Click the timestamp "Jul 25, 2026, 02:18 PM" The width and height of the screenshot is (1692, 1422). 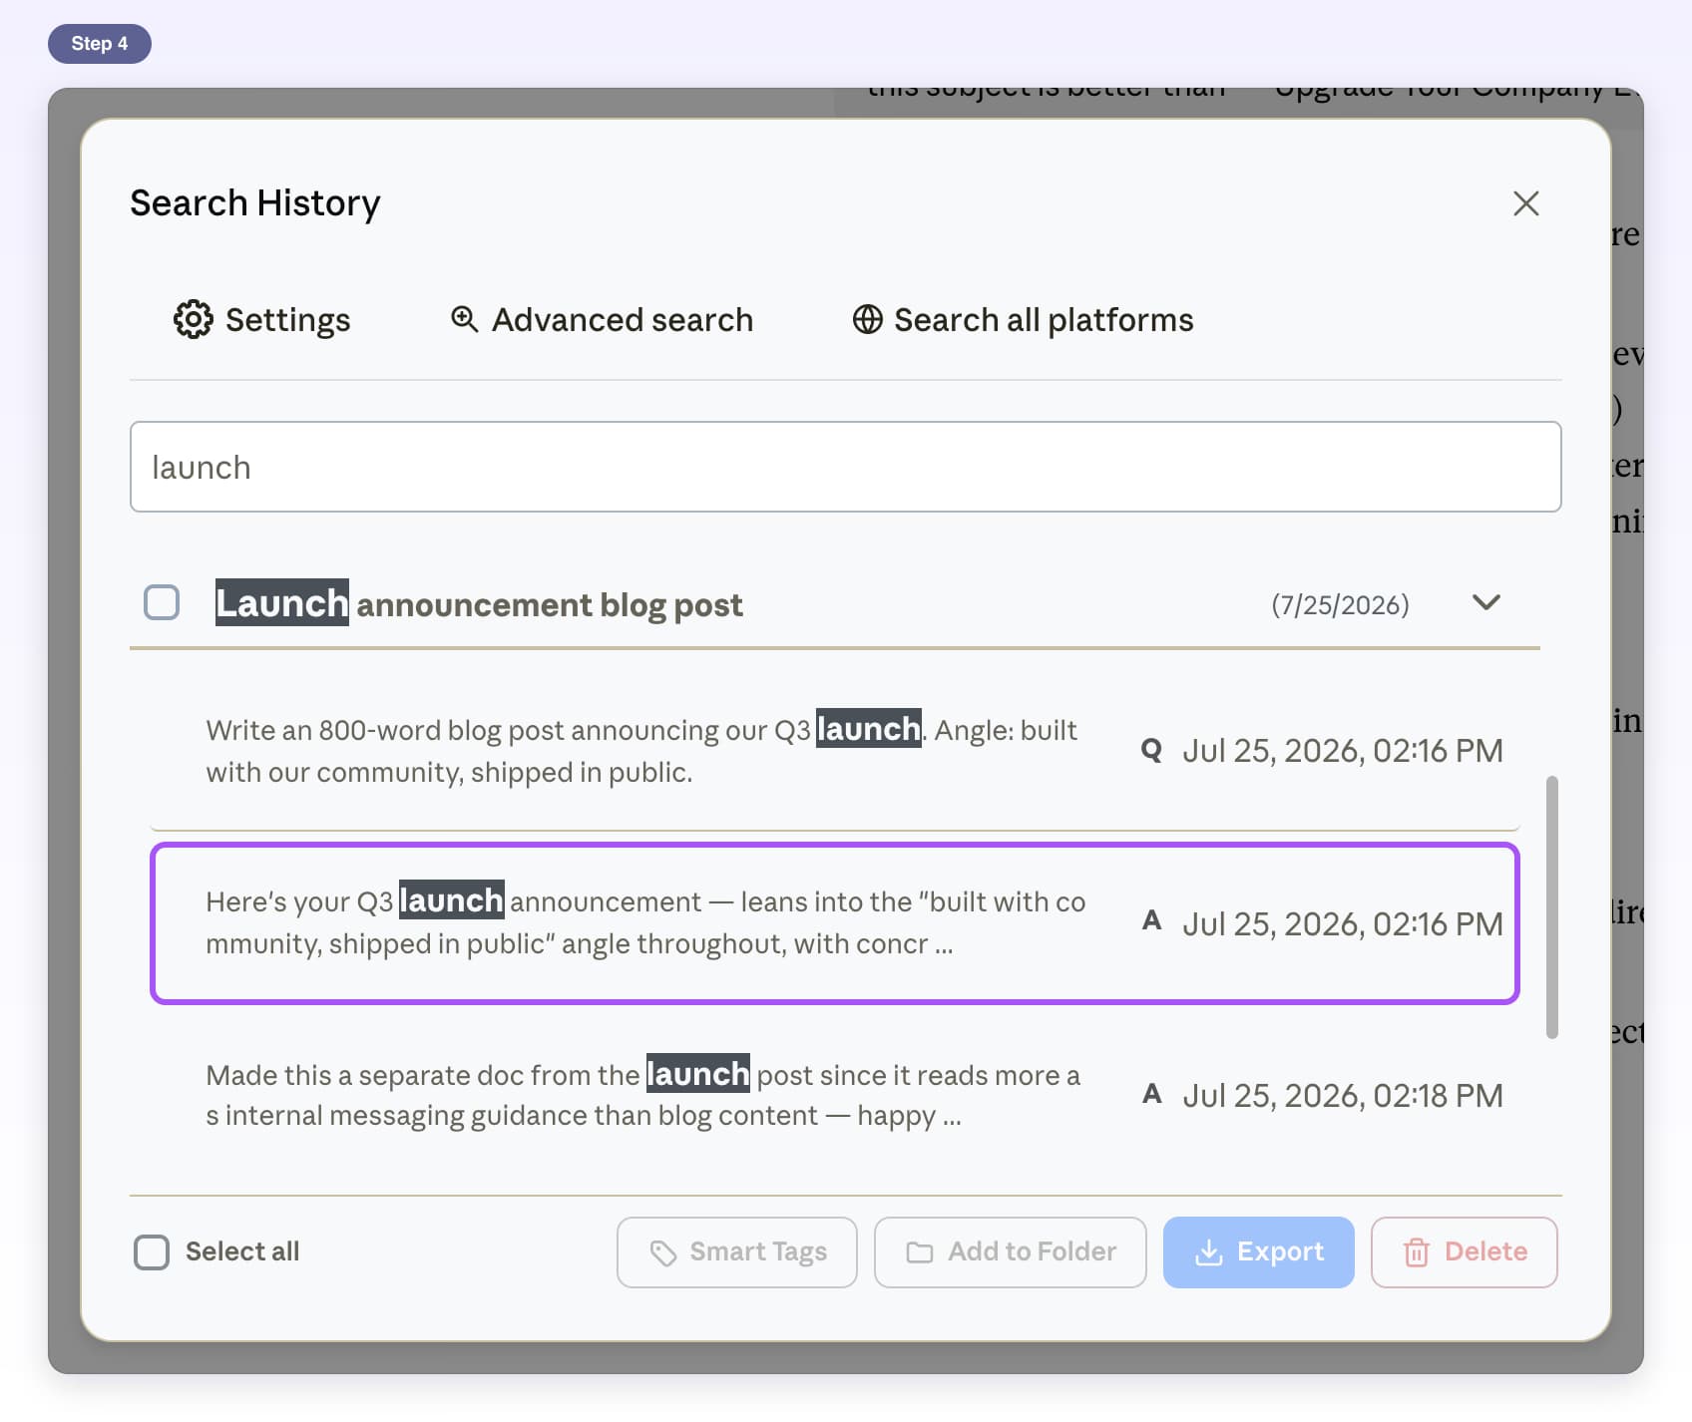[x=1342, y=1095]
